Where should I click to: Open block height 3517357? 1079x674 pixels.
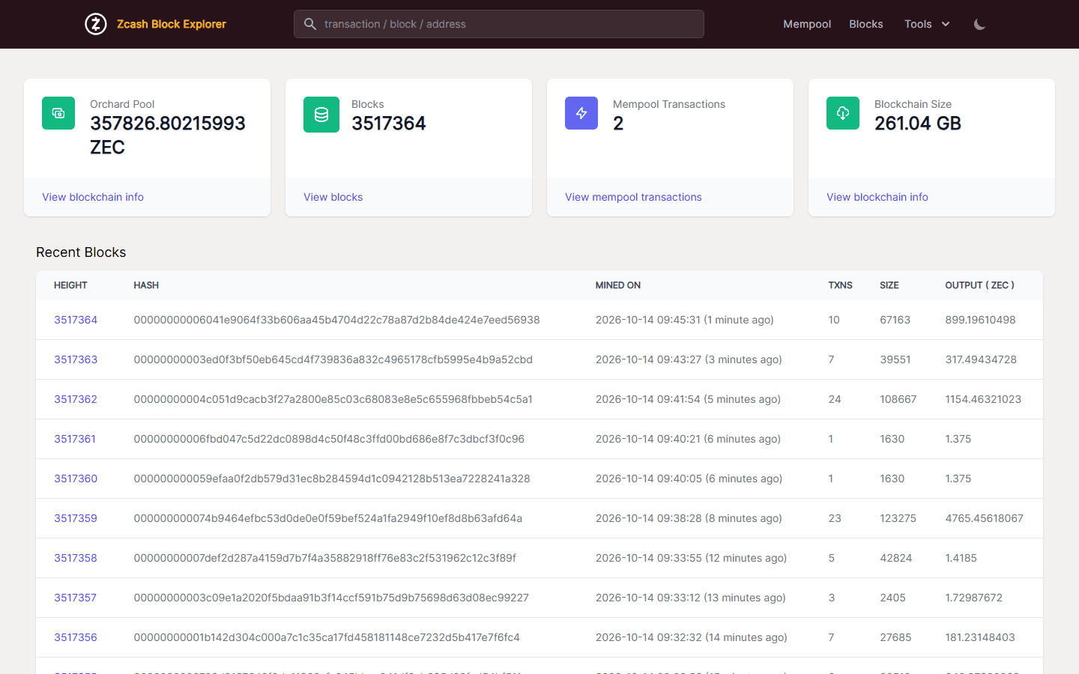tap(75, 598)
